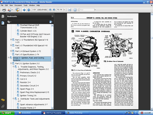Viewport: 153px width, 115px height.
Task: Close document X button beside menu bar
Action: [x=152, y=5]
